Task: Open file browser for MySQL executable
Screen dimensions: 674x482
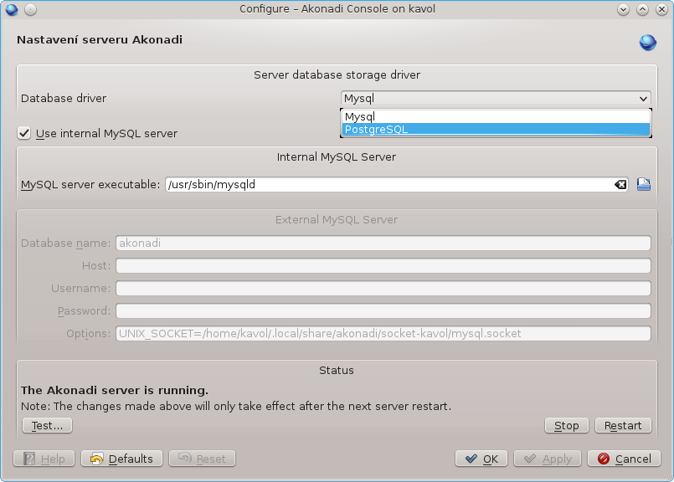Action: [x=644, y=184]
